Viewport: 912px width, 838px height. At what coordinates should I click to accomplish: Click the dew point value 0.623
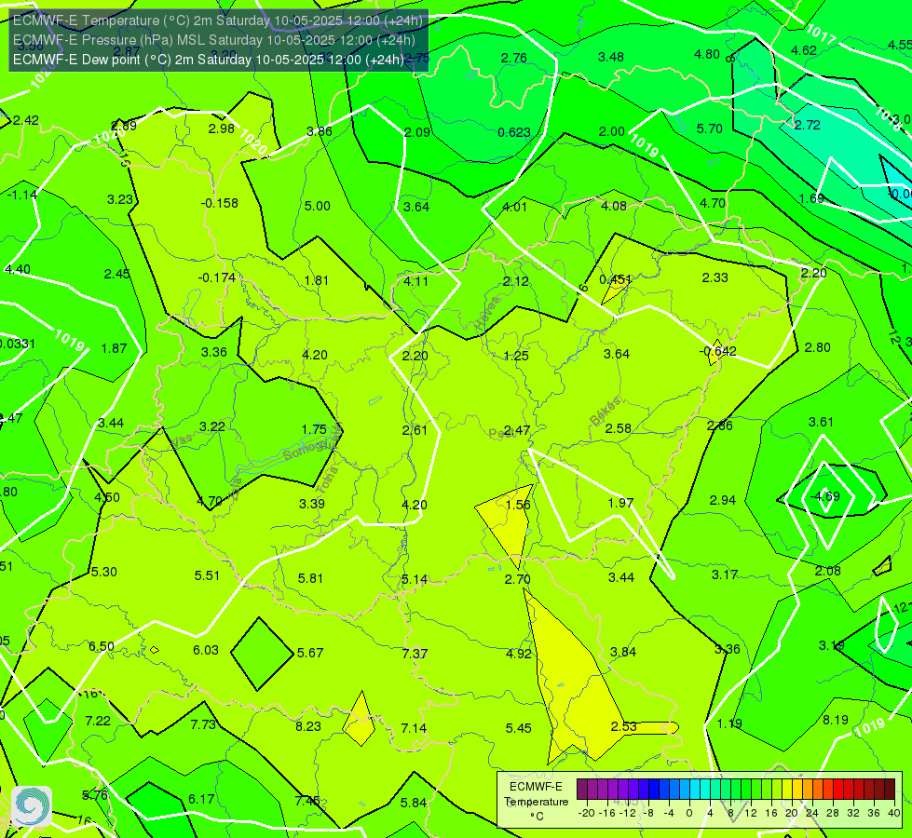point(514,132)
